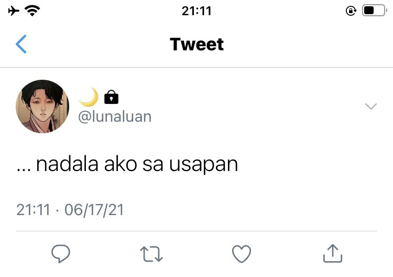Expand the tweet options chevron
Image resolution: width=393 pixels, height=277 pixels.
click(x=371, y=106)
